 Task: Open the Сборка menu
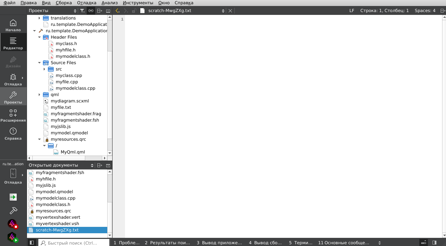click(64, 3)
